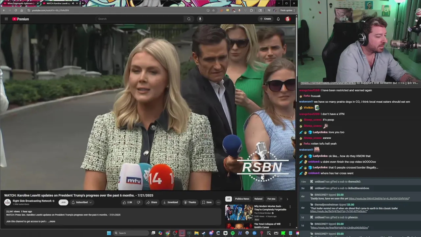The width and height of the screenshot is (421, 237).
Task: Go to YouTube Premium home logo
Action: click(20, 19)
